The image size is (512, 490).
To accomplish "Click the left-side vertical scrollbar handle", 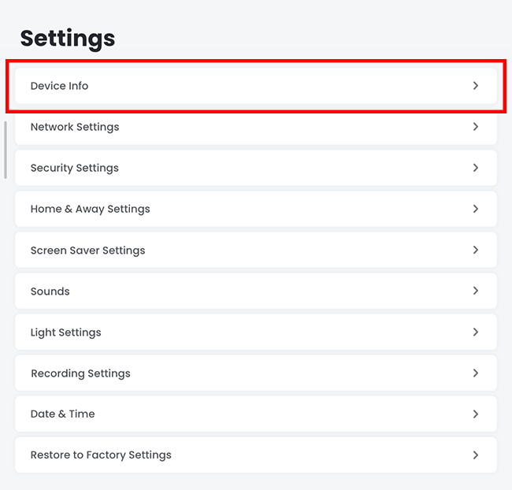I will [6, 150].
